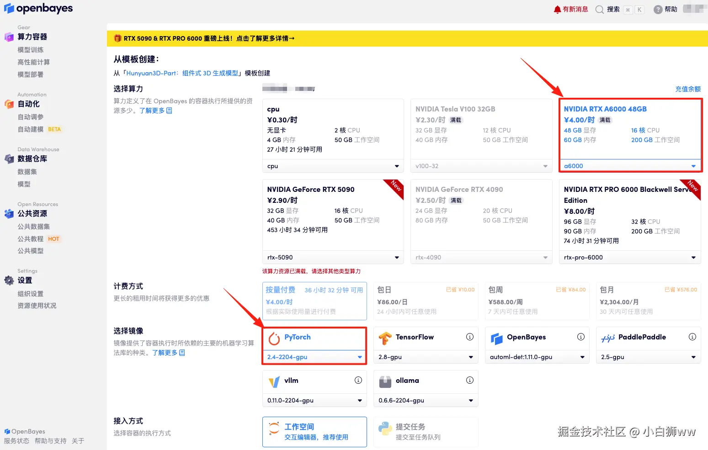Click the TensorFlow logo icon

pyautogui.click(x=385, y=339)
